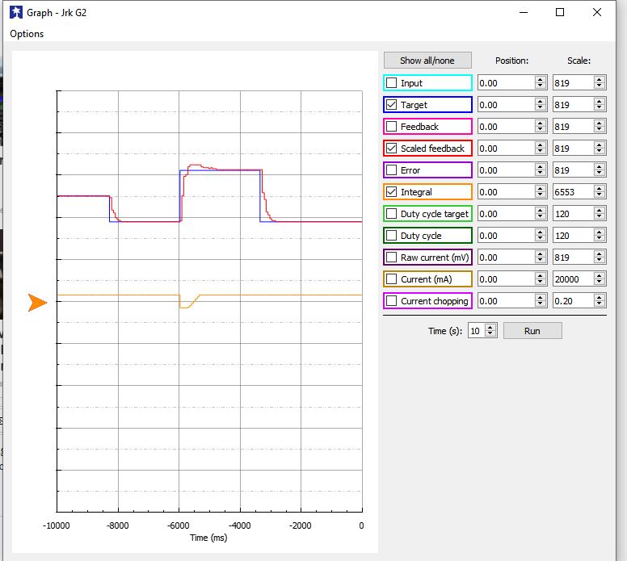Viewport: 627px width, 561px height.
Task: Adjust the Current chopping scale stepper
Action: point(599,300)
